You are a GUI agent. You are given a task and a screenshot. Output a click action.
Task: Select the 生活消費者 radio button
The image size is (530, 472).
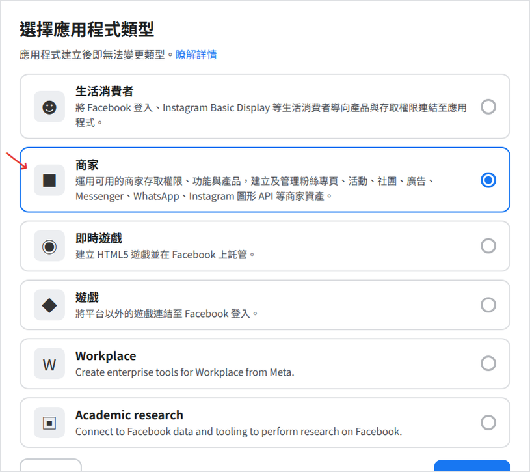pos(488,107)
